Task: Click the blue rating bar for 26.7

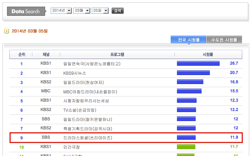Action: 198,64
